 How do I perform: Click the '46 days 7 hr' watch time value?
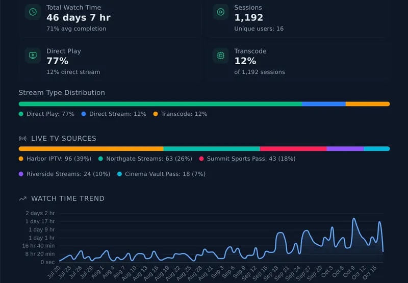79,18
